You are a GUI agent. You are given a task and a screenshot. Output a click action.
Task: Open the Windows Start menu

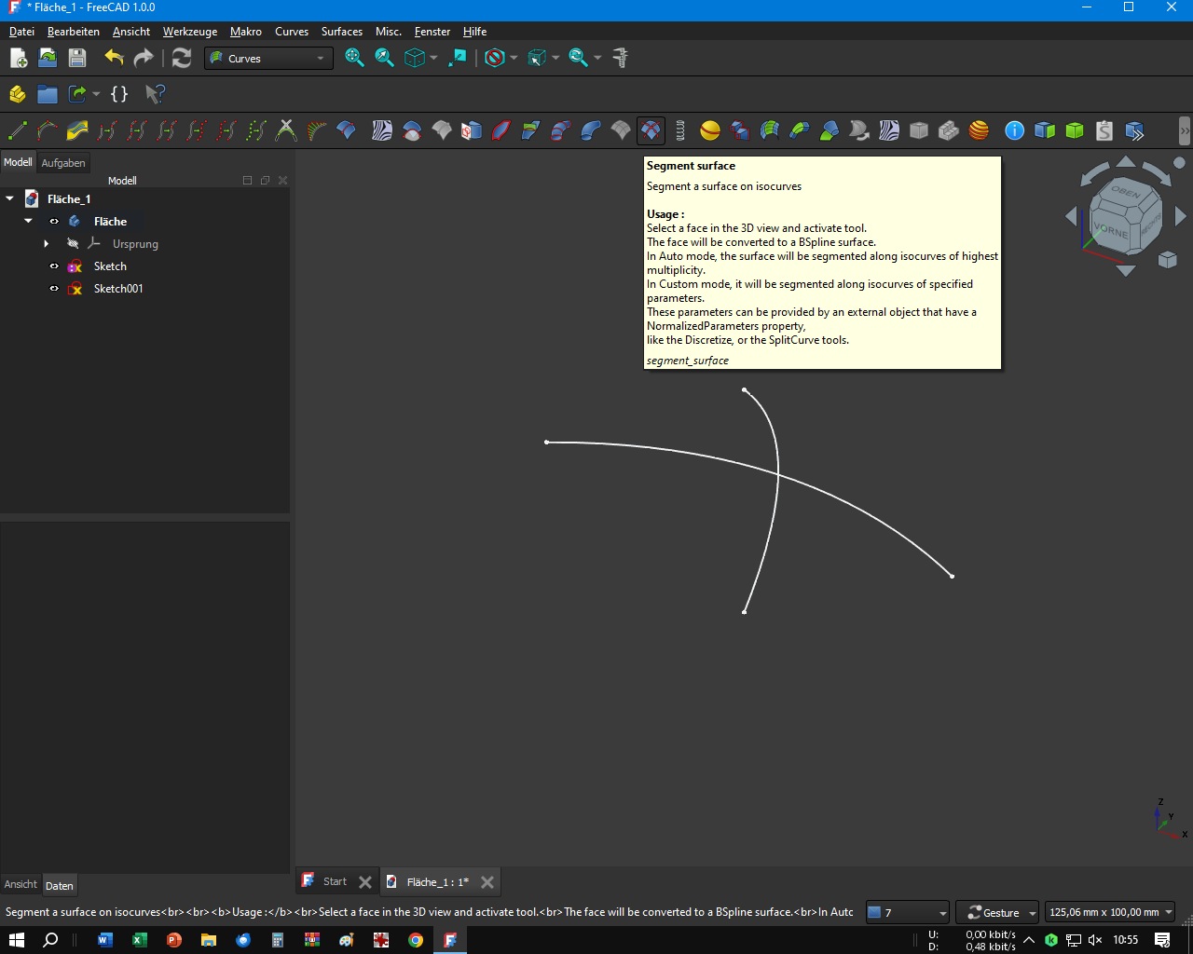(16, 940)
